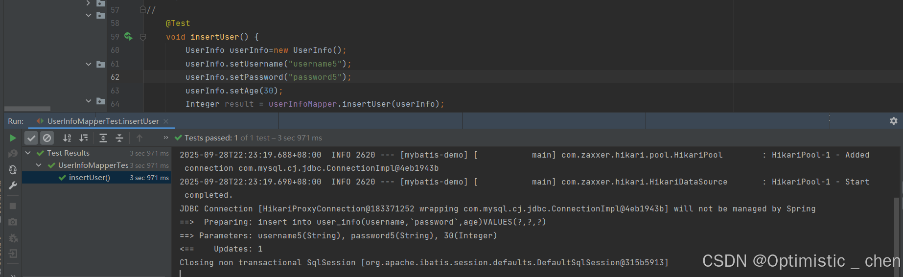
Task: Toggle the Show Passed tests checkmark button
Action: 31,138
